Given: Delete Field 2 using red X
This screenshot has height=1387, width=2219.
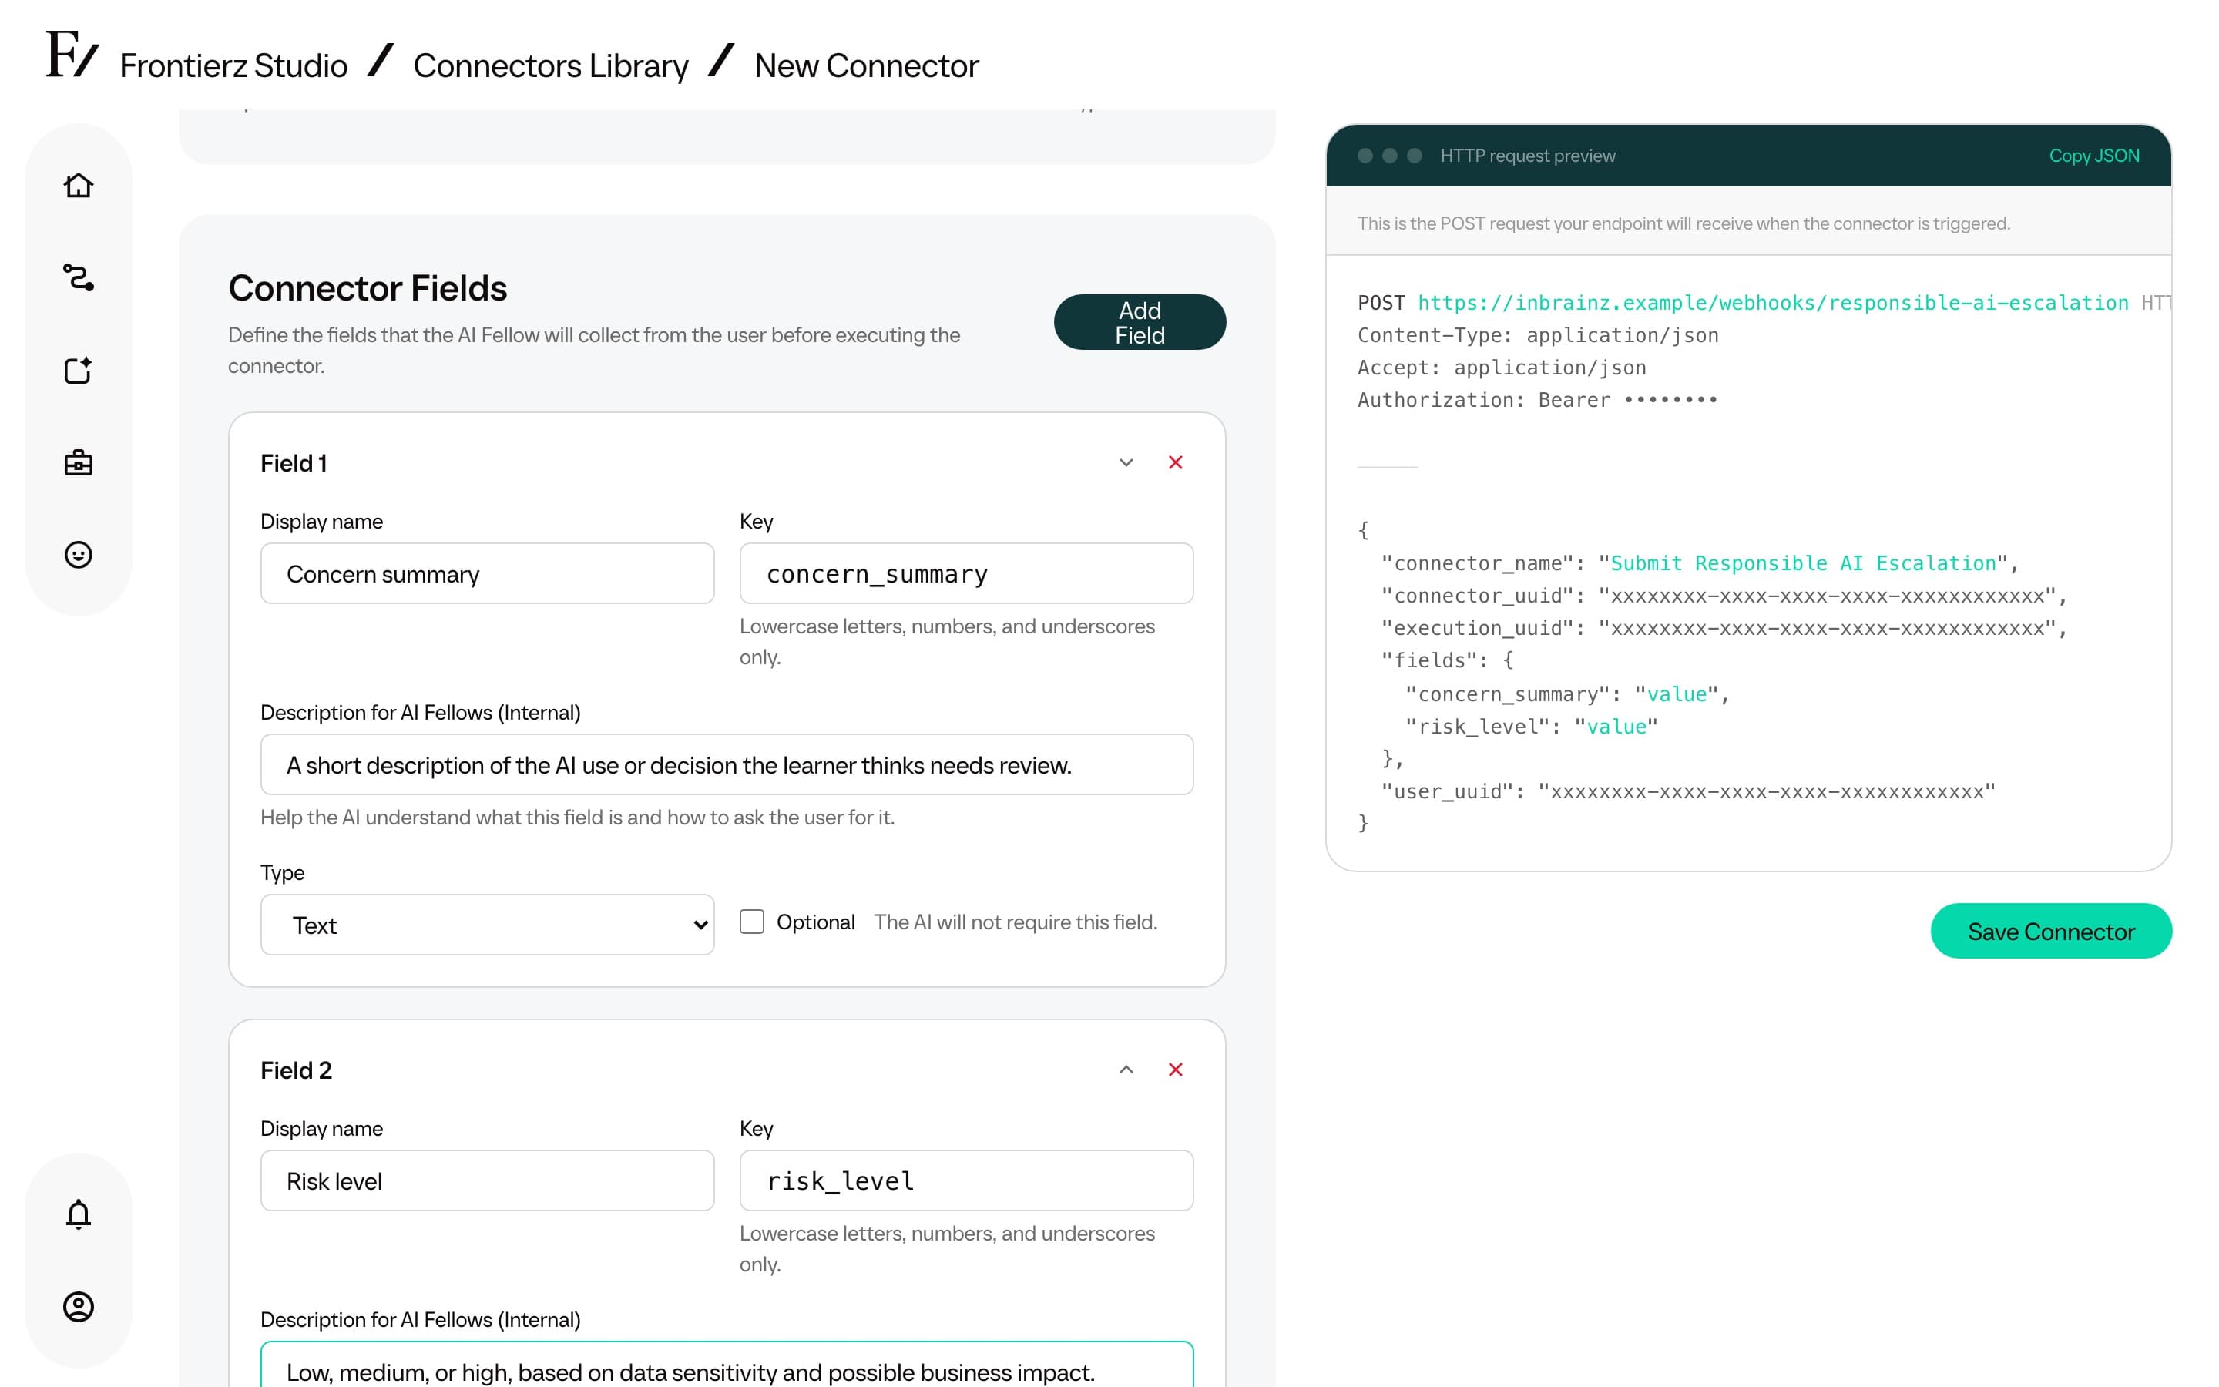Looking at the screenshot, I should (1176, 1070).
